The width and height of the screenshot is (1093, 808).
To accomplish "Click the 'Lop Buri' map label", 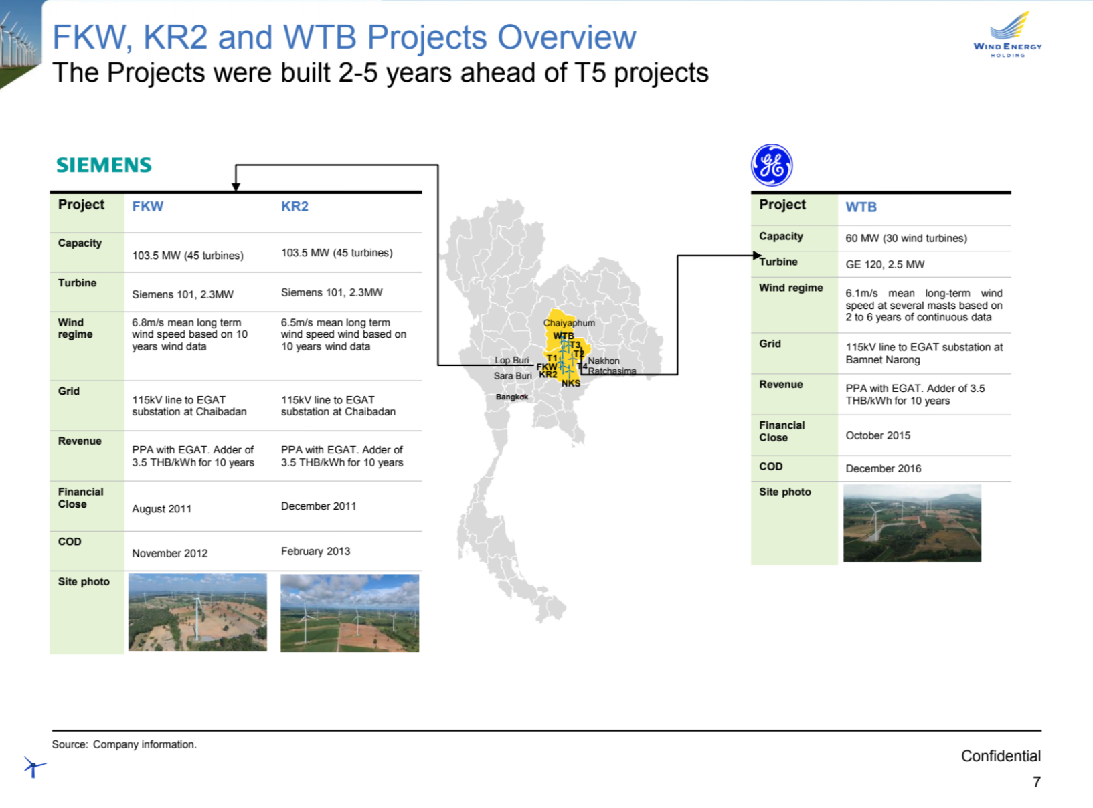I will click(512, 360).
